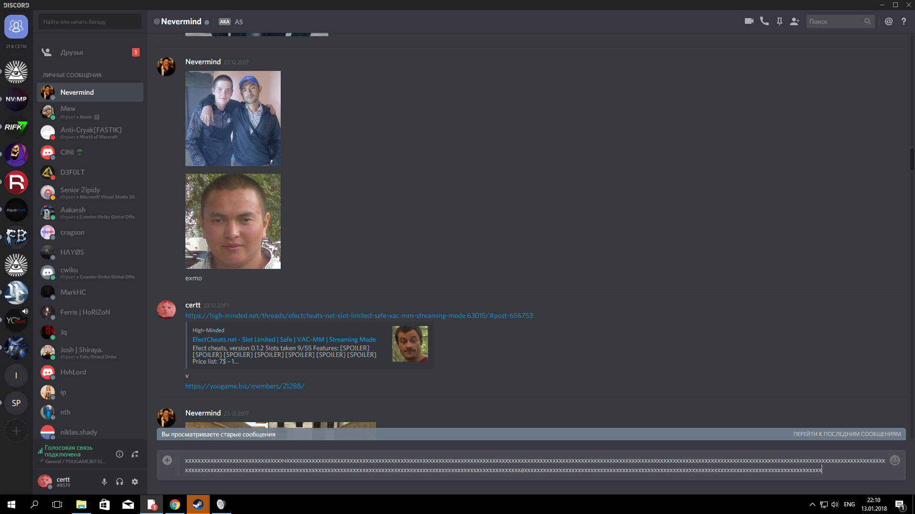Open user settings gear
915x514 pixels.
135,482
